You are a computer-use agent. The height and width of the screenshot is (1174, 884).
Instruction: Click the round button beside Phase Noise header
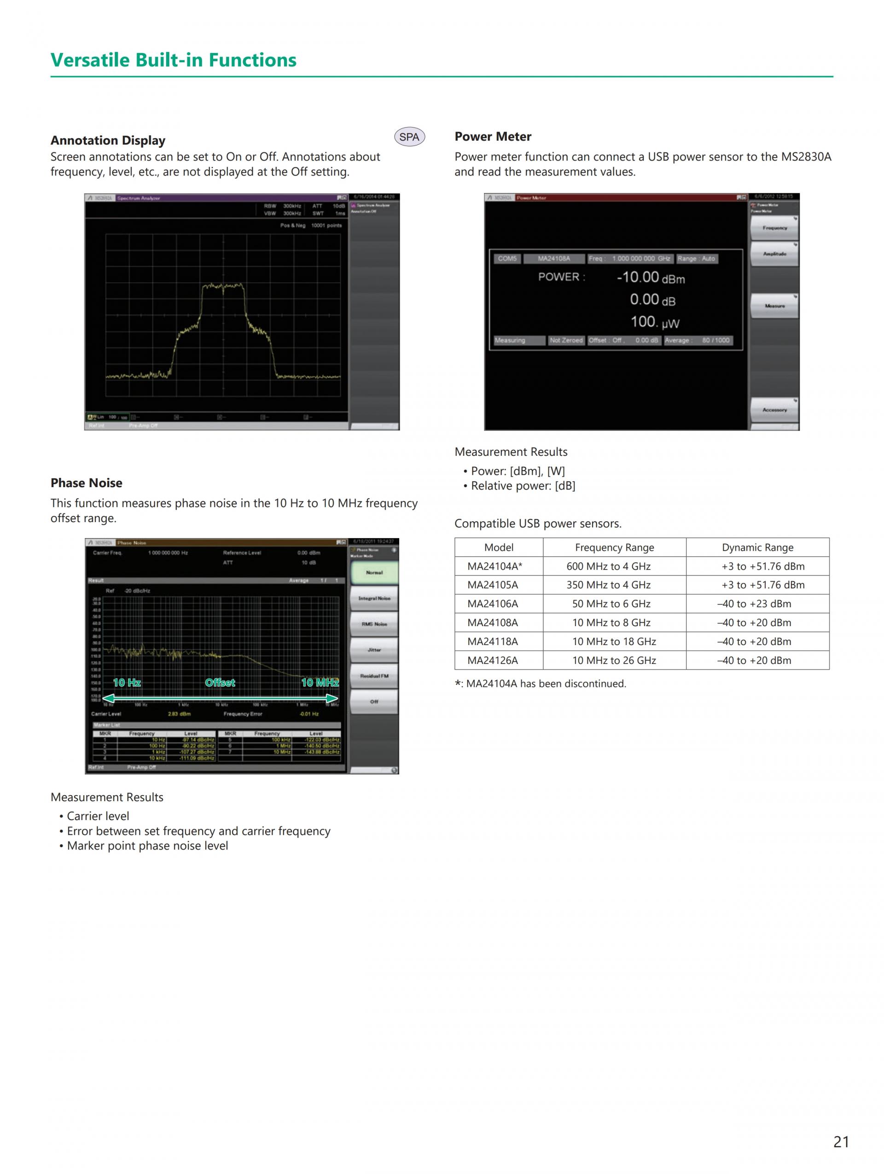click(394, 550)
